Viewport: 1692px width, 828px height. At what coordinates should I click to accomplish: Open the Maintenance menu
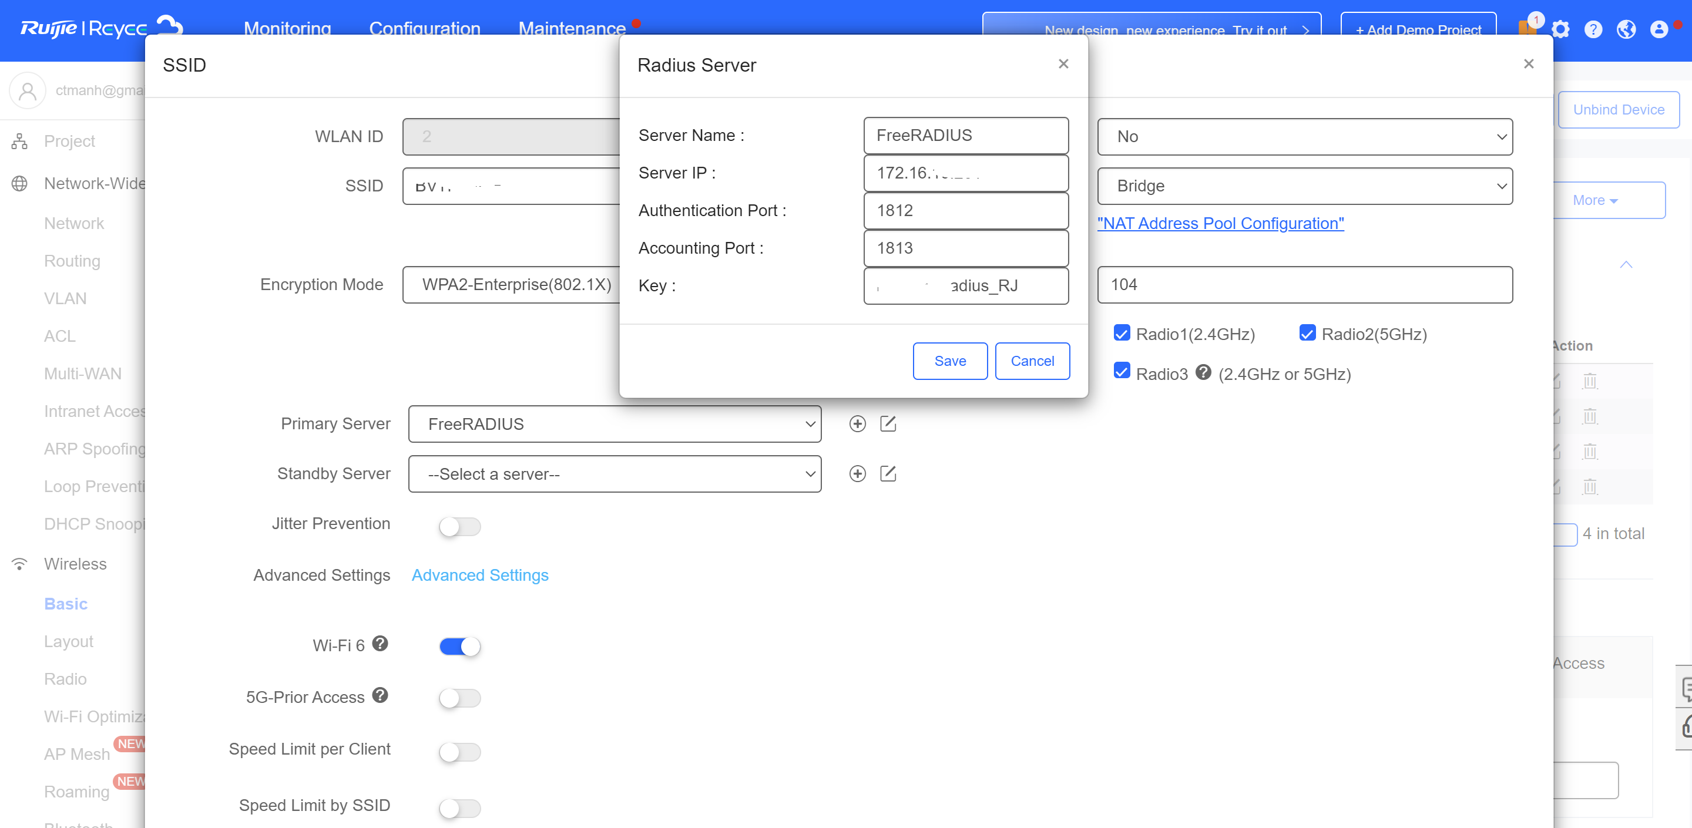pyautogui.click(x=572, y=29)
